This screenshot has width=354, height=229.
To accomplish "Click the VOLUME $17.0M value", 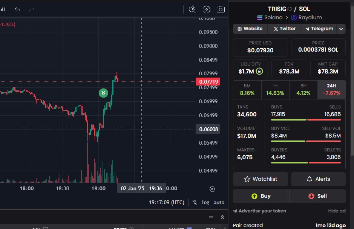I will pyautogui.click(x=247, y=136).
